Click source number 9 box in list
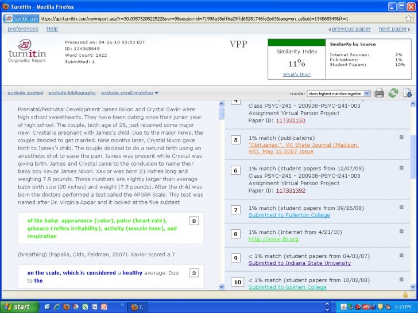Screen dimensions: 418x313 click(235, 258)
